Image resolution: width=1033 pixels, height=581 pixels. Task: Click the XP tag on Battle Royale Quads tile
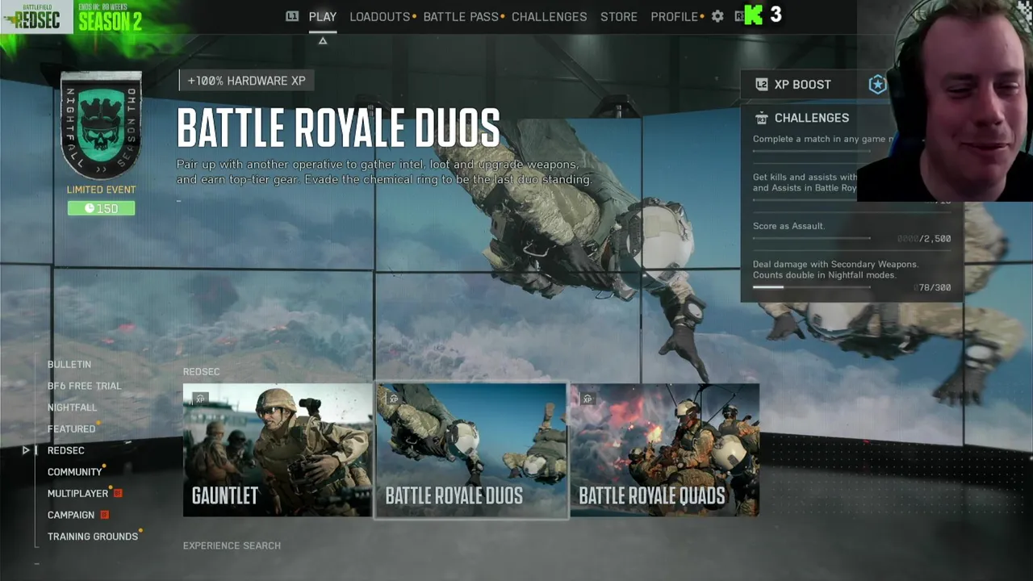[x=588, y=399]
